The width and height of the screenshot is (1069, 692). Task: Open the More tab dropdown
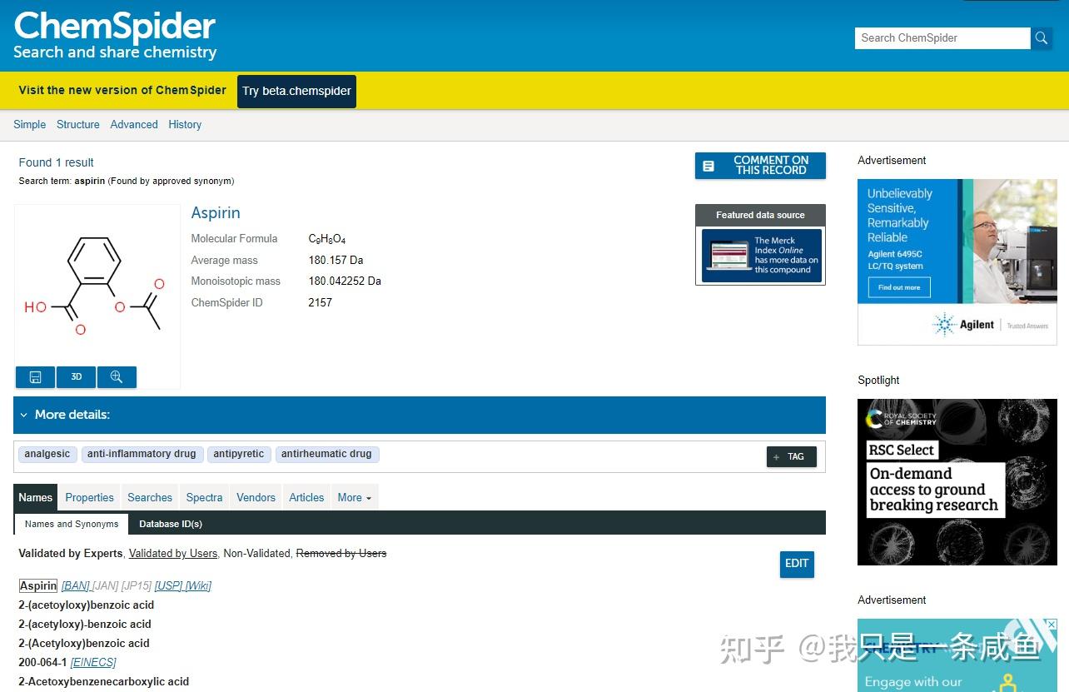(x=355, y=497)
